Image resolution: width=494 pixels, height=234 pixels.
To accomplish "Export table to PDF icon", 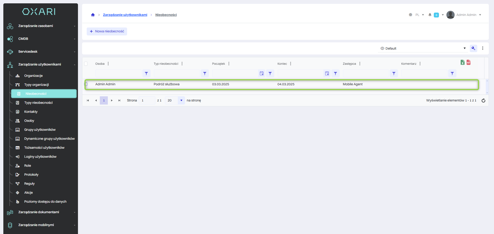I will click(x=469, y=62).
